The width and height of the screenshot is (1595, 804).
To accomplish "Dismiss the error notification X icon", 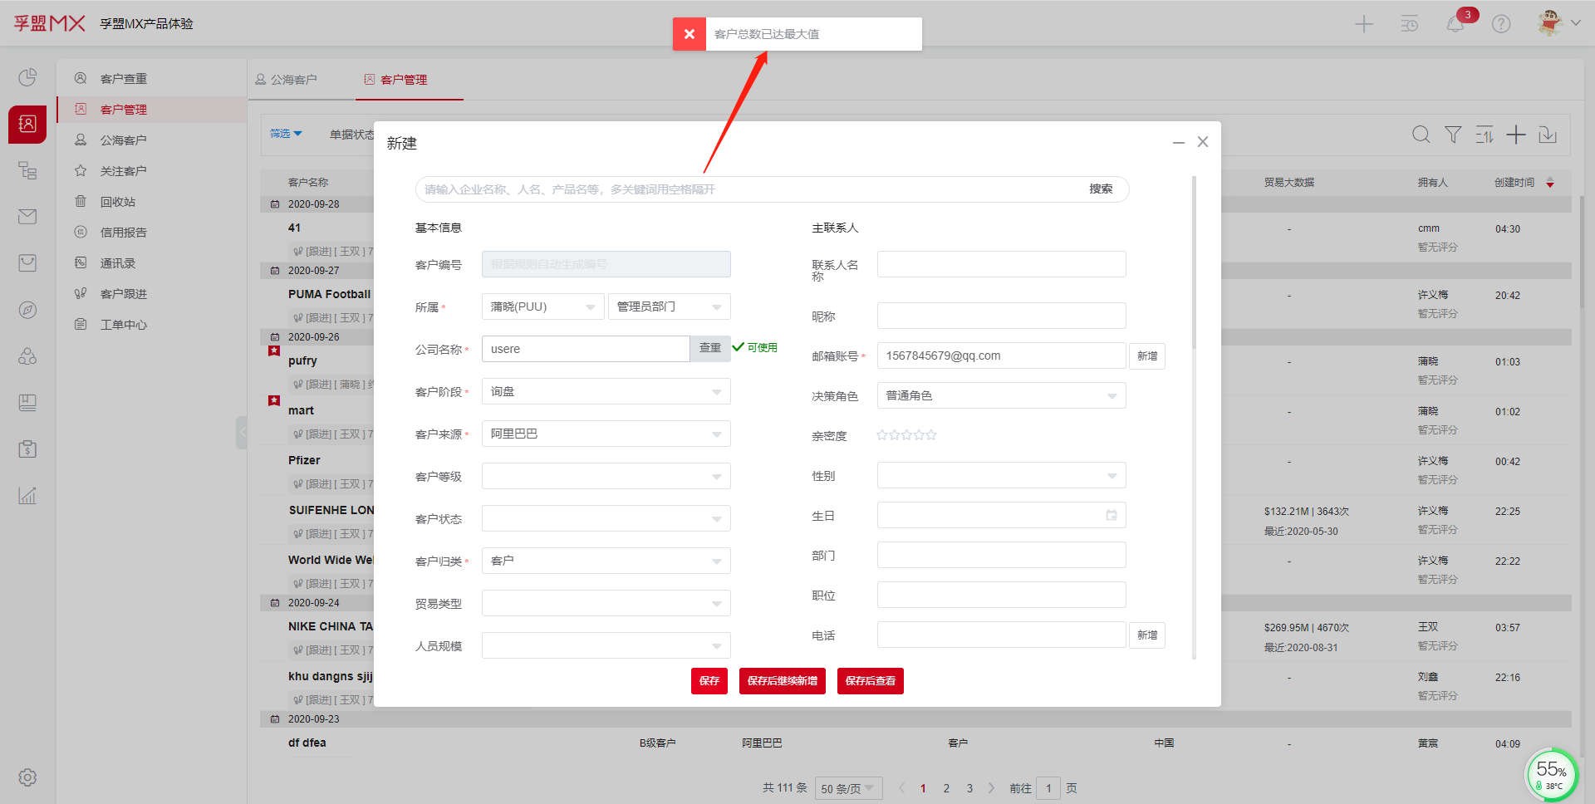I will 689,34.
